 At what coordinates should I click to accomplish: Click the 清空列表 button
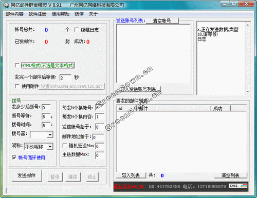pyautogui.click(x=230, y=175)
